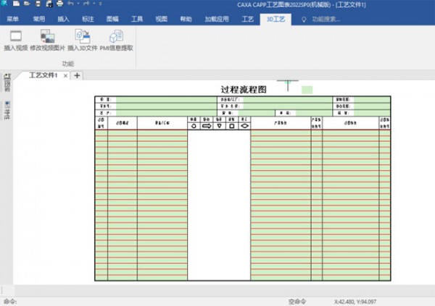Click the plus button to add document tab

coord(77,75)
